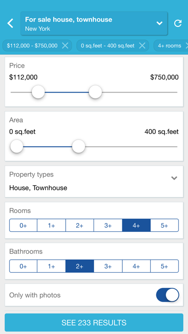Click the maximum Price slider handle
Screen dimensions: 188x334
tap(95, 92)
